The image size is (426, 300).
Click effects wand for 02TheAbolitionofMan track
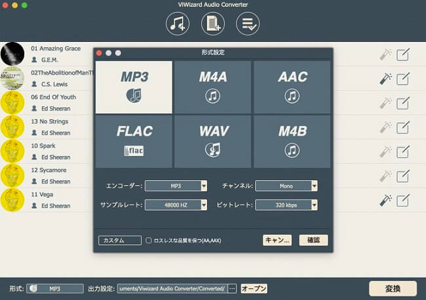click(x=385, y=79)
